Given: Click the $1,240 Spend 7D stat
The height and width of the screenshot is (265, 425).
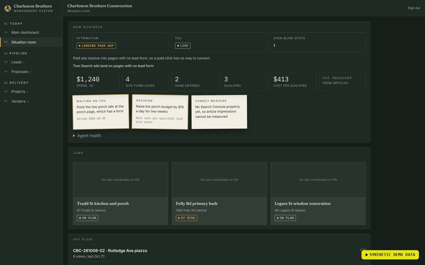Looking at the screenshot, I should (96, 82).
